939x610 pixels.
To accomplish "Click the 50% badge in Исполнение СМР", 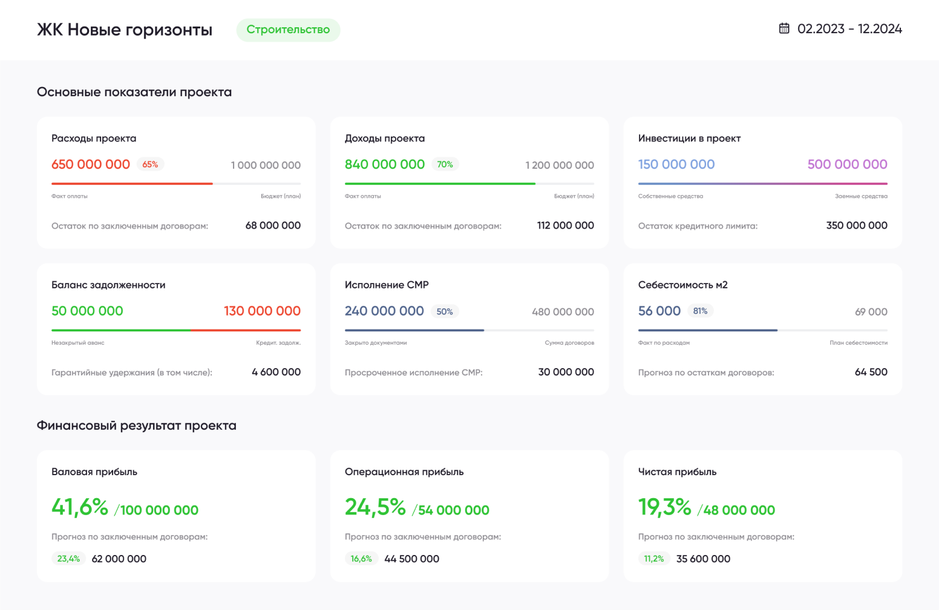I will (x=445, y=311).
